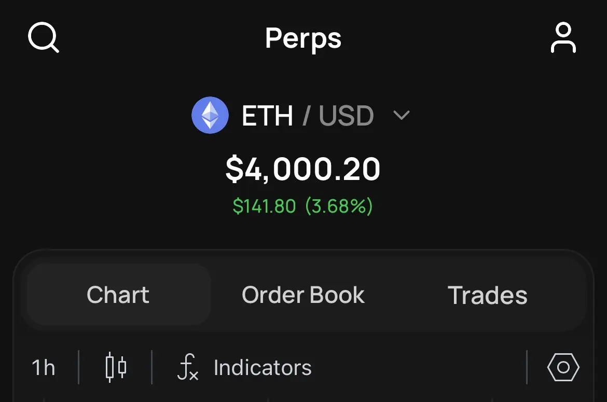This screenshot has height=402, width=607.
Task: Click the $4,000.20 price readout
Action: coord(303,169)
